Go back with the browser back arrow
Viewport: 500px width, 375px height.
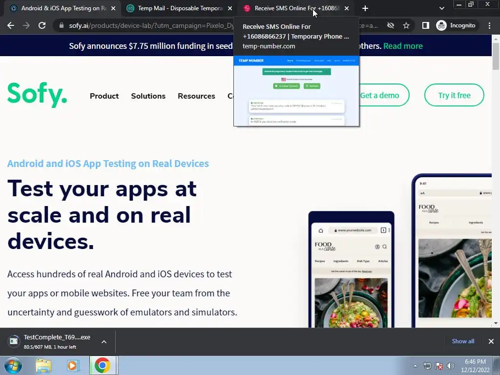pyautogui.click(x=11, y=25)
